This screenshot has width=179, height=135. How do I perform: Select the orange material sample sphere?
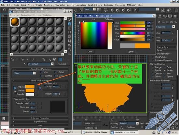point(15,22)
